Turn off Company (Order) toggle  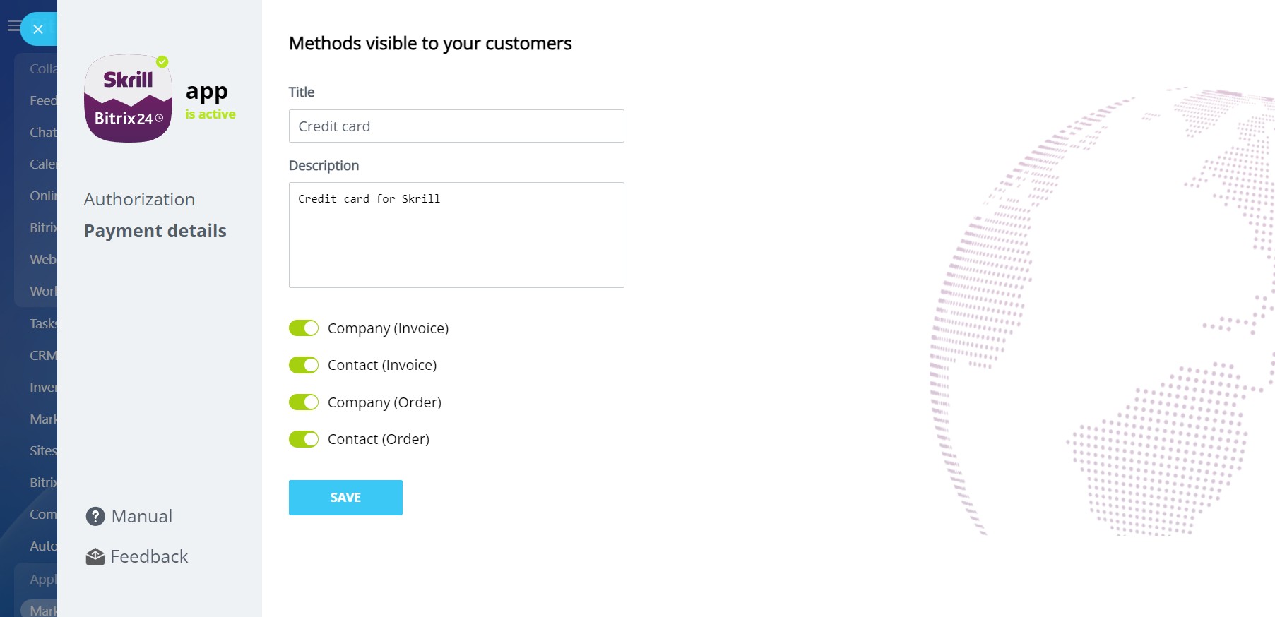point(304,402)
